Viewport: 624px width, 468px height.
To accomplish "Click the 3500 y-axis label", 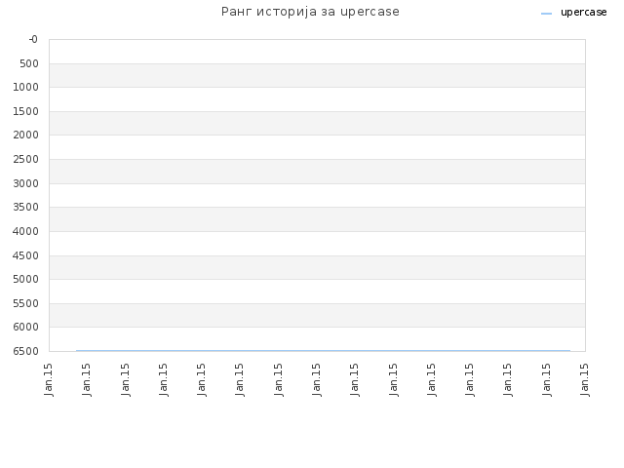I will [25, 207].
